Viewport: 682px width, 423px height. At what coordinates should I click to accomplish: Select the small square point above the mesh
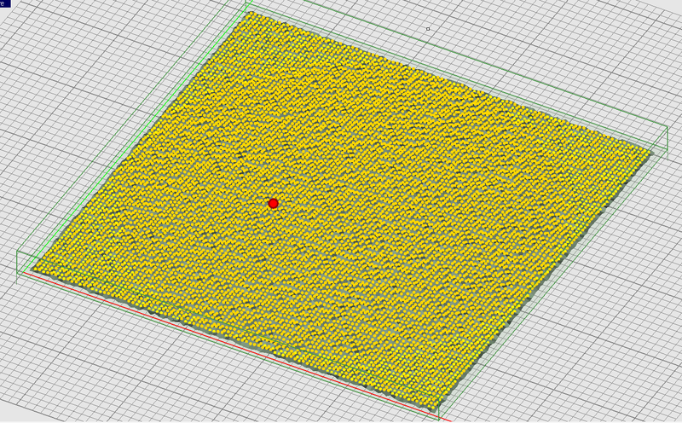click(428, 29)
